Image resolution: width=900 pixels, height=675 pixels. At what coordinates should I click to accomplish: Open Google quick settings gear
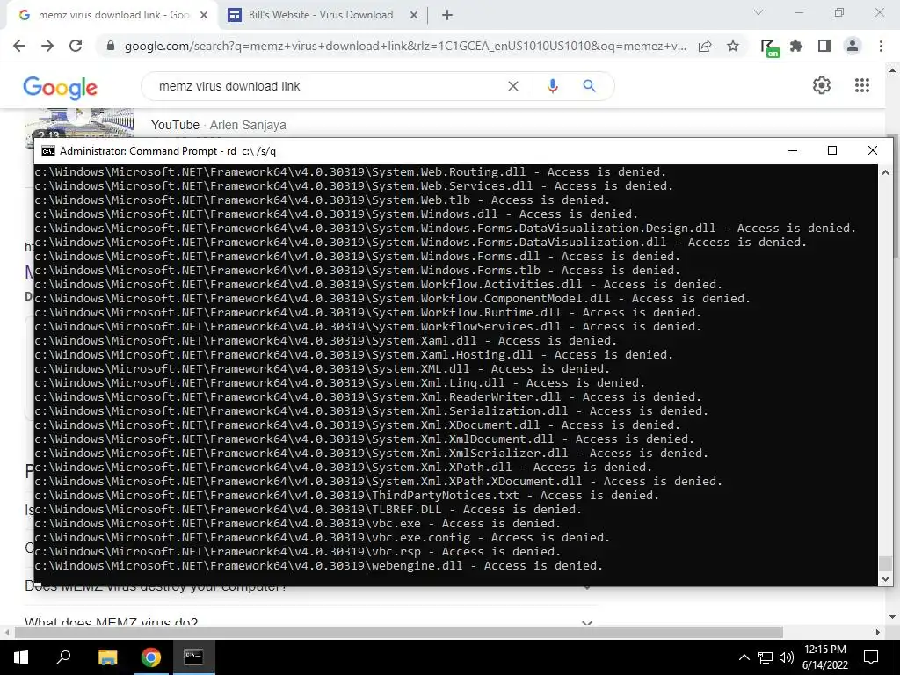(822, 85)
